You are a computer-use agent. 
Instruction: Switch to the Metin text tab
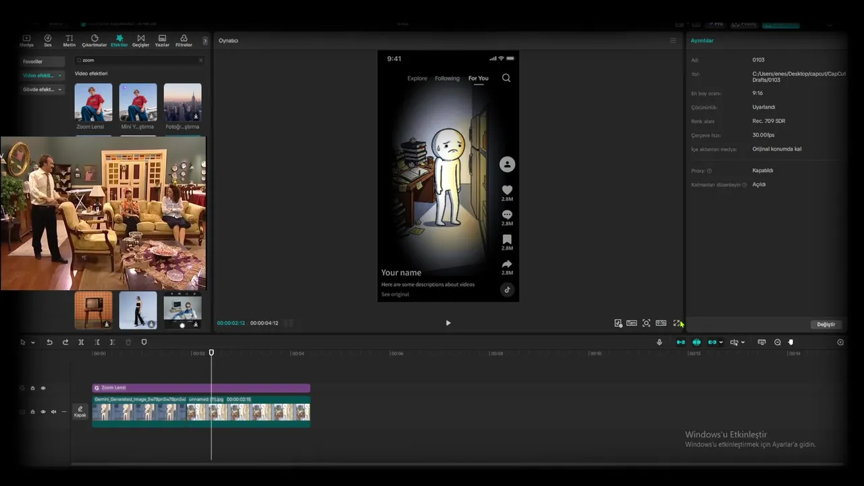click(x=70, y=40)
